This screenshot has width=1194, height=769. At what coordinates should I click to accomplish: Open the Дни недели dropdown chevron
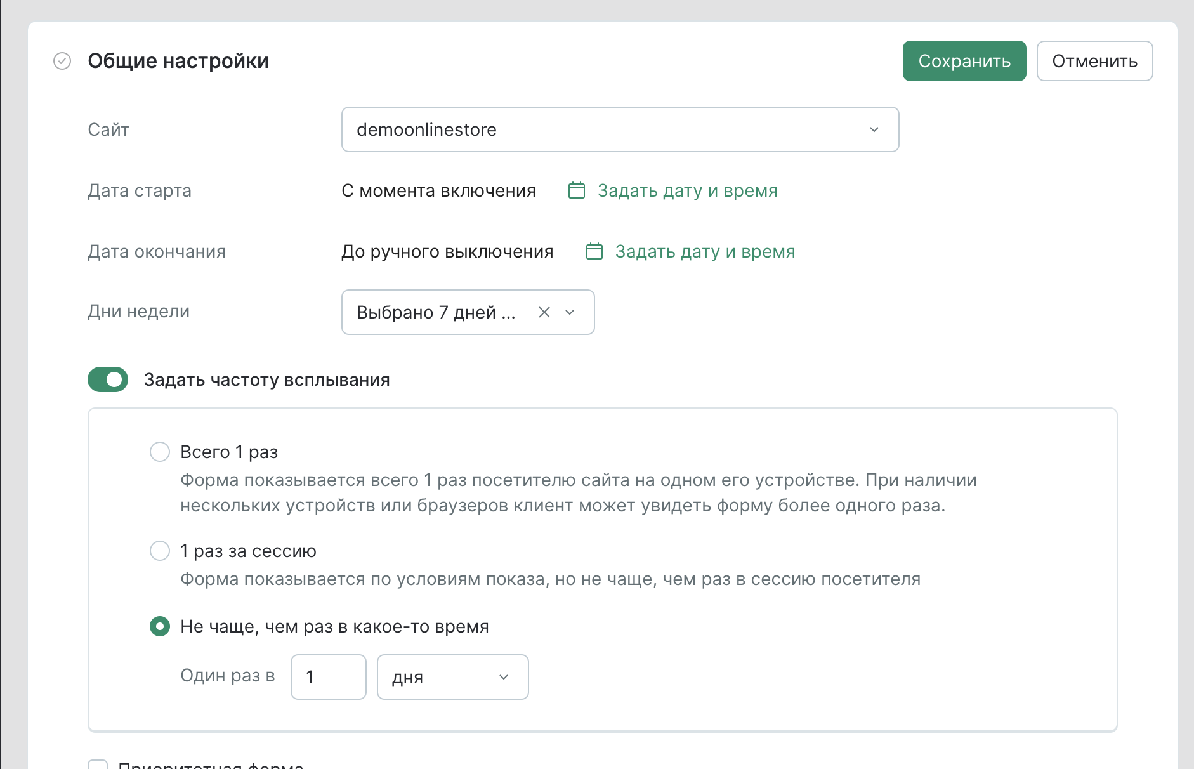570,312
